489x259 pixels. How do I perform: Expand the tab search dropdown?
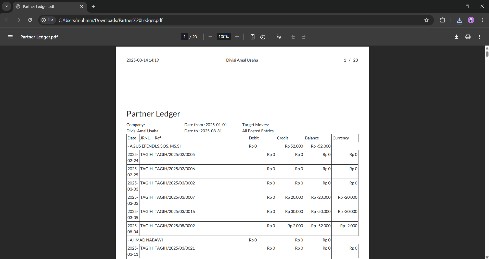click(x=7, y=6)
